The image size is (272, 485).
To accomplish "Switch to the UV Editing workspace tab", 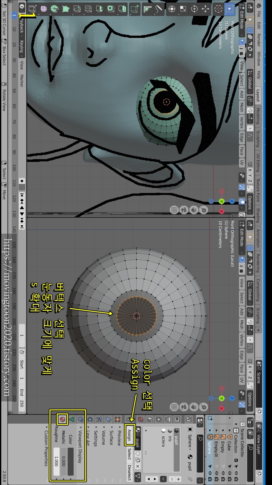I will [258, 162].
